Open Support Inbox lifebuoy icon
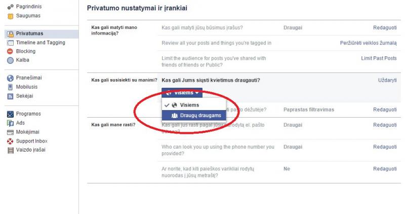This screenshot has width=405, height=214. (10, 141)
